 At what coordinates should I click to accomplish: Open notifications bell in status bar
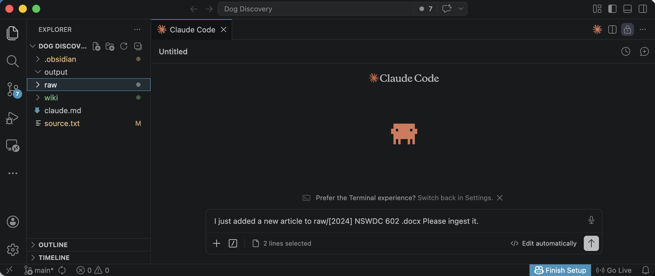pyautogui.click(x=646, y=270)
